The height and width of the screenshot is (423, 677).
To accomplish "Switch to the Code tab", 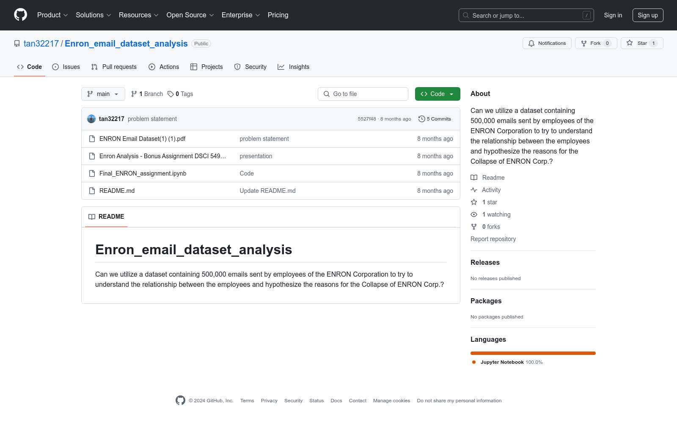I will [30, 67].
